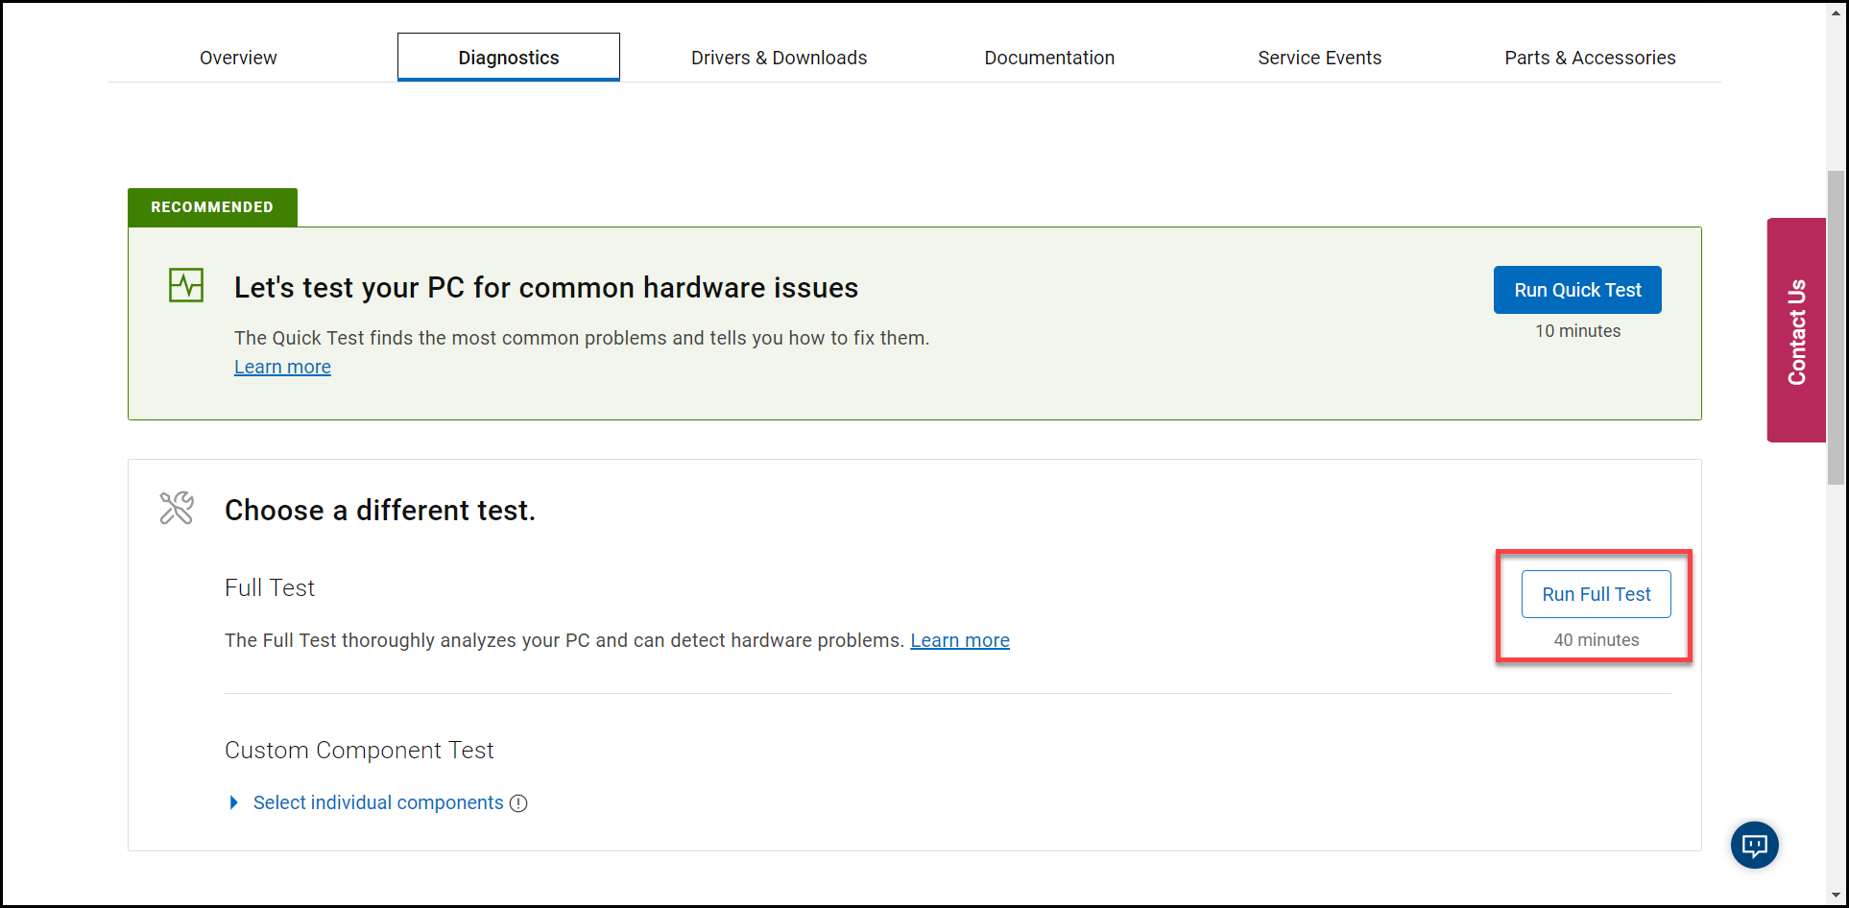Click Run Full Test
Screen dimensions: 1849x908
(1596, 593)
